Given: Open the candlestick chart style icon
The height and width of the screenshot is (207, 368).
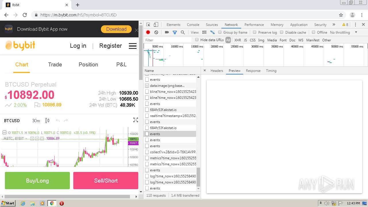Looking at the screenshot, I should click(x=47, y=120).
